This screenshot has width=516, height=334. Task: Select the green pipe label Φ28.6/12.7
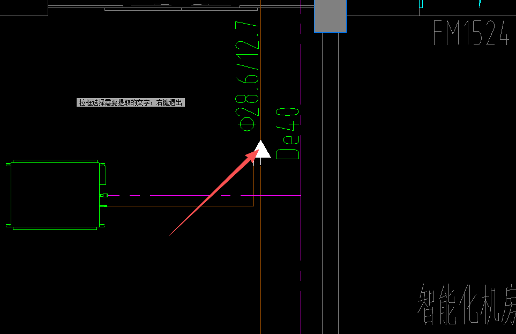(247, 76)
